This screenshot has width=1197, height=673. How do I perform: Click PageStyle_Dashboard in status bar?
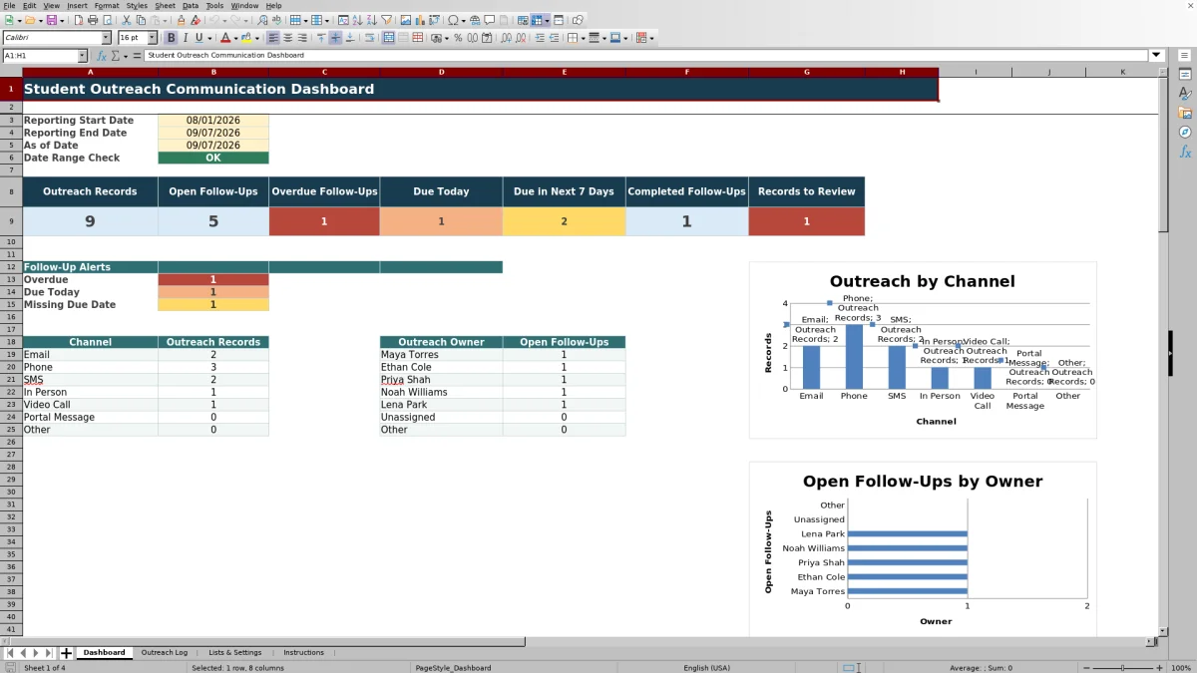(x=453, y=668)
